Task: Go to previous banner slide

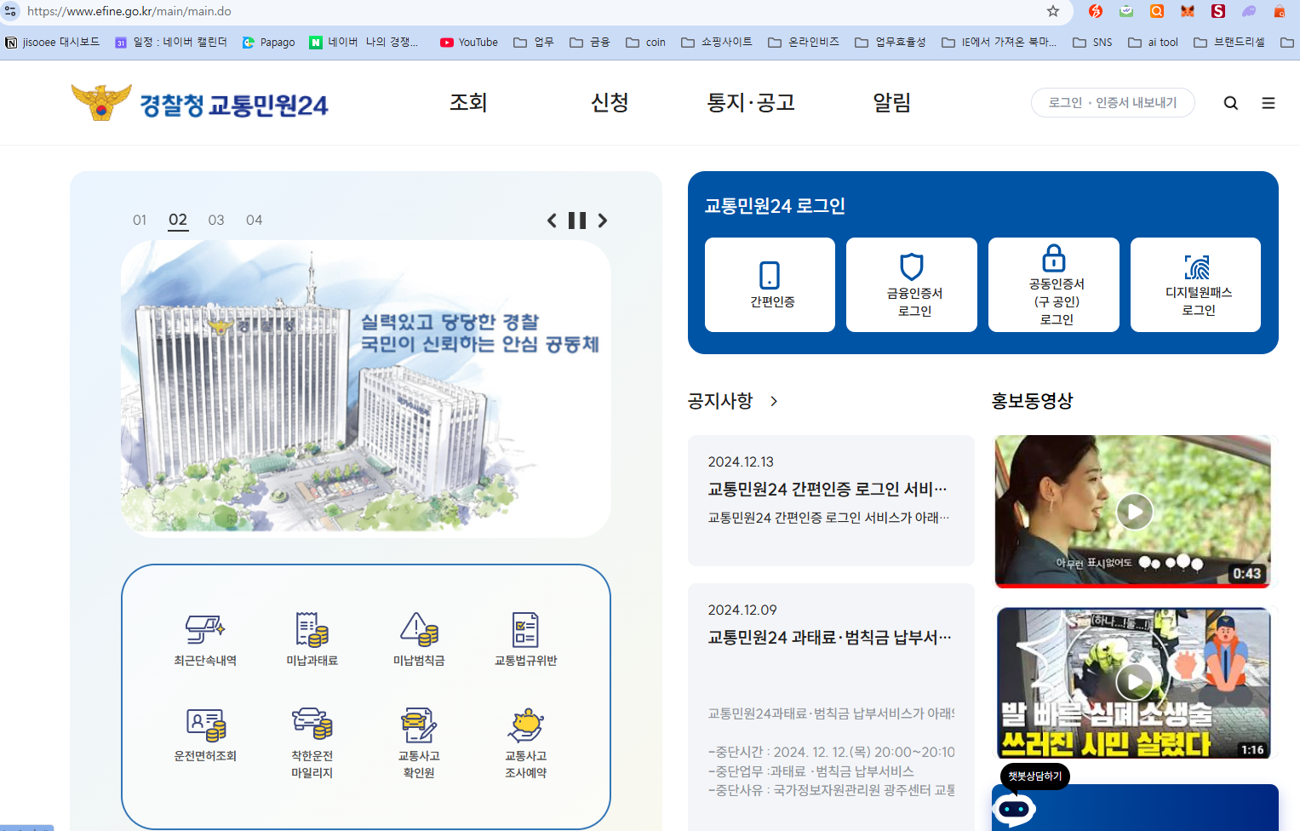Action: click(x=552, y=221)
